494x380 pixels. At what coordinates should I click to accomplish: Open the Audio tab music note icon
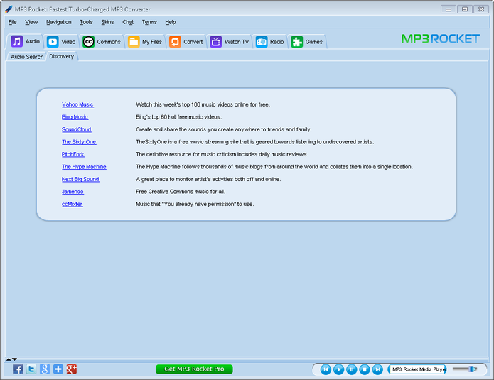click(16, 42)
